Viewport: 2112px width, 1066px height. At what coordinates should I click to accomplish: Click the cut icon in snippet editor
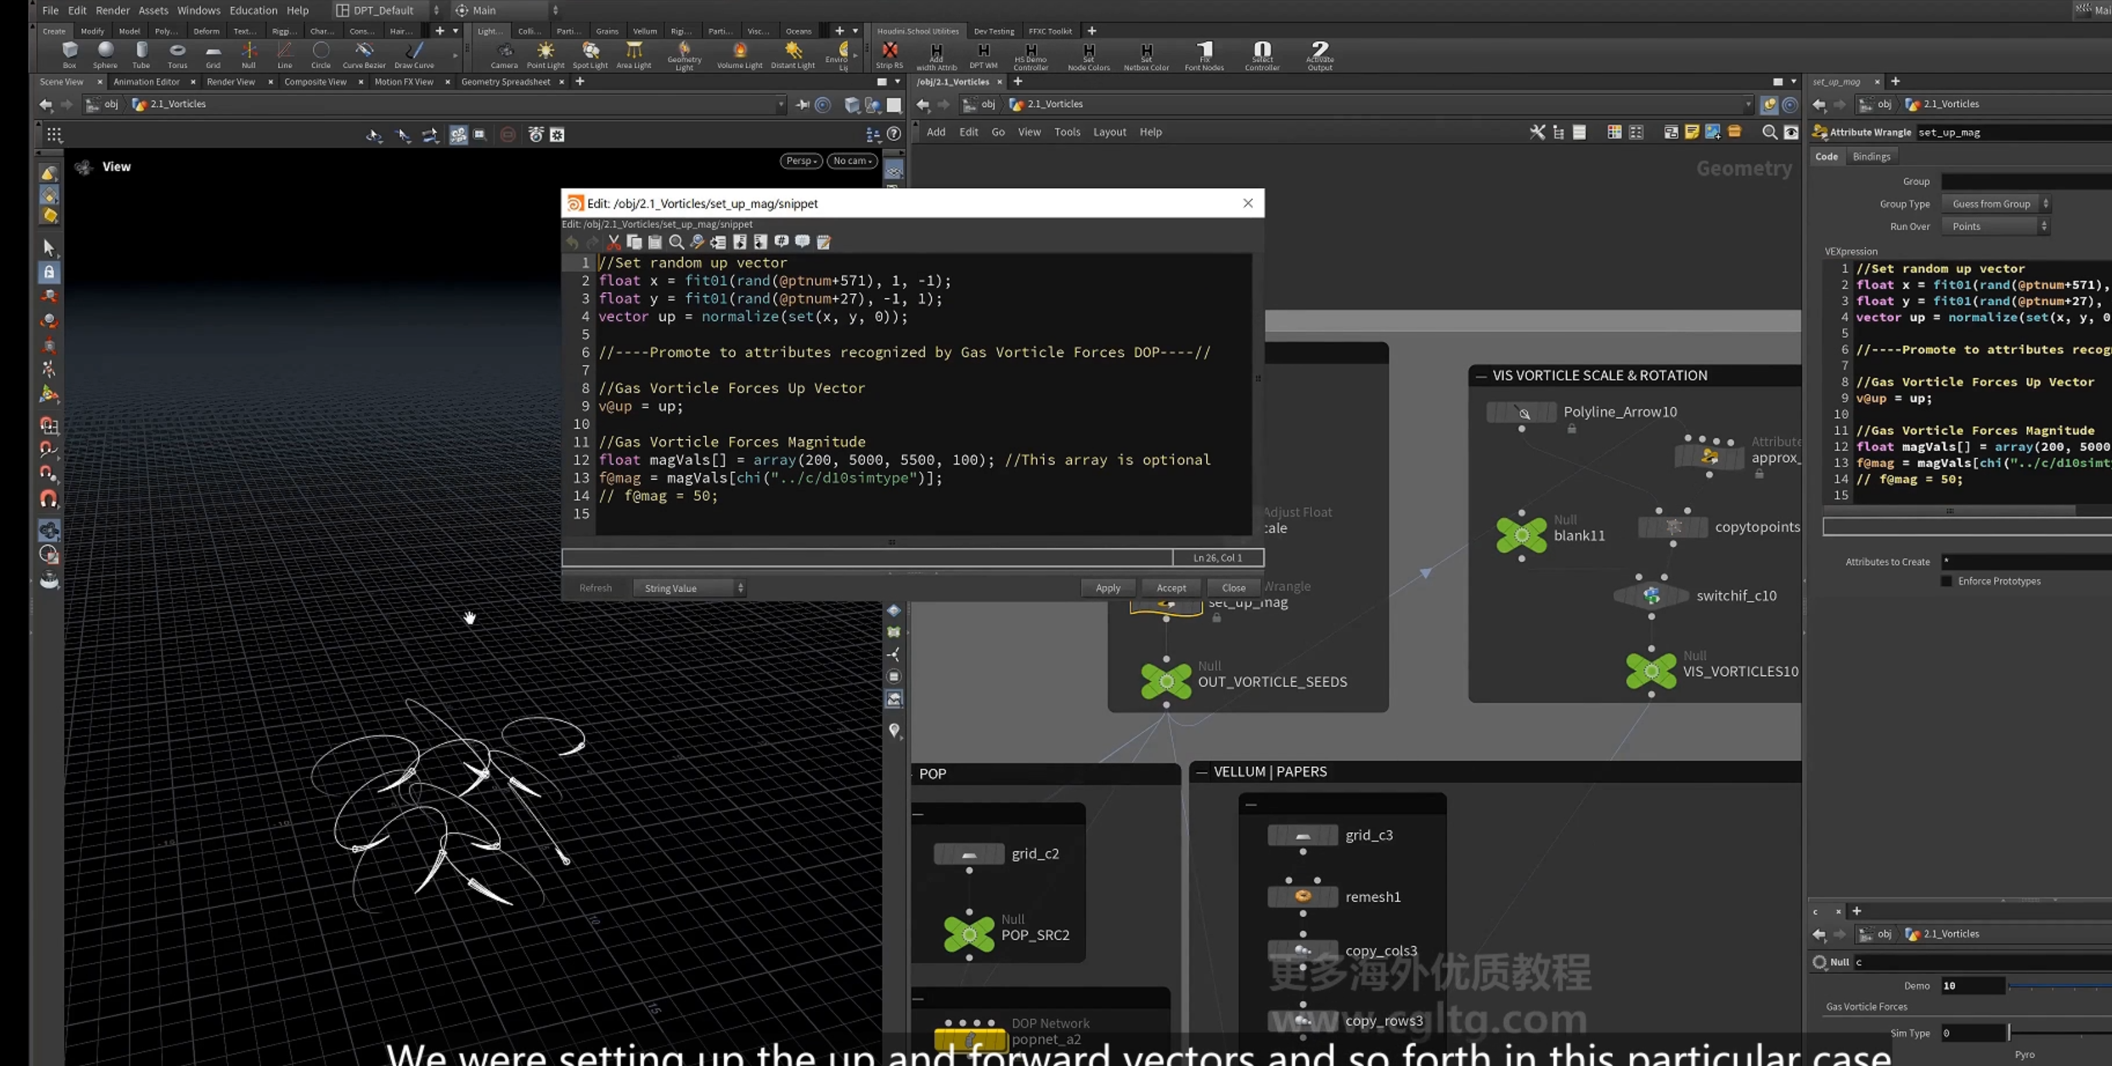(613, 242)
